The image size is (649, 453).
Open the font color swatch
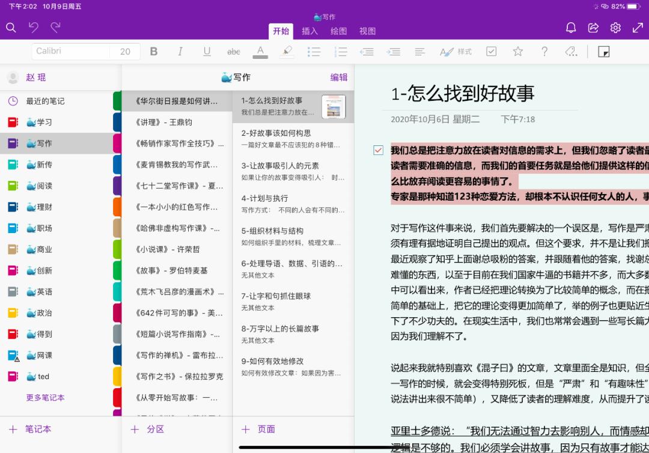[x=260, y=52]
